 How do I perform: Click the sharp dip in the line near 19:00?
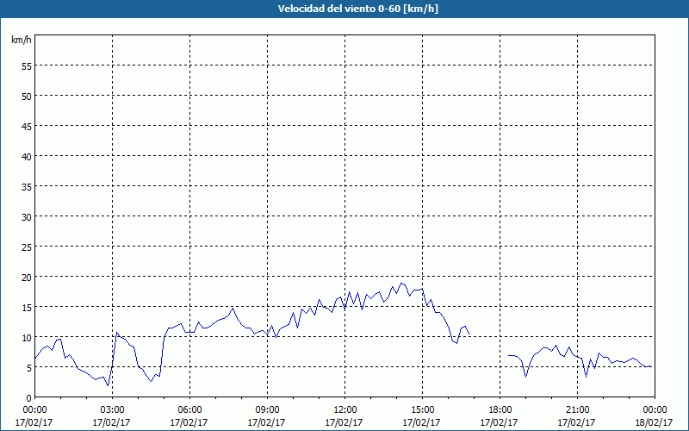pos(526,377)
